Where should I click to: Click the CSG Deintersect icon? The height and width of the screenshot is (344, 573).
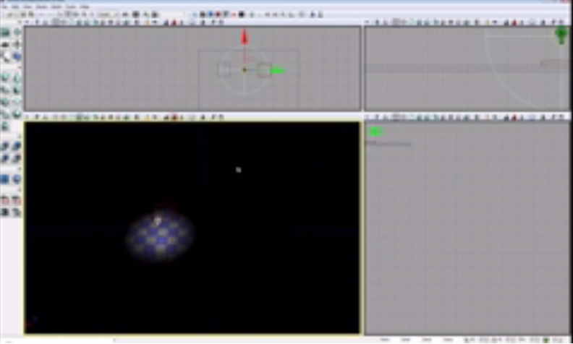tap(17, 158)
